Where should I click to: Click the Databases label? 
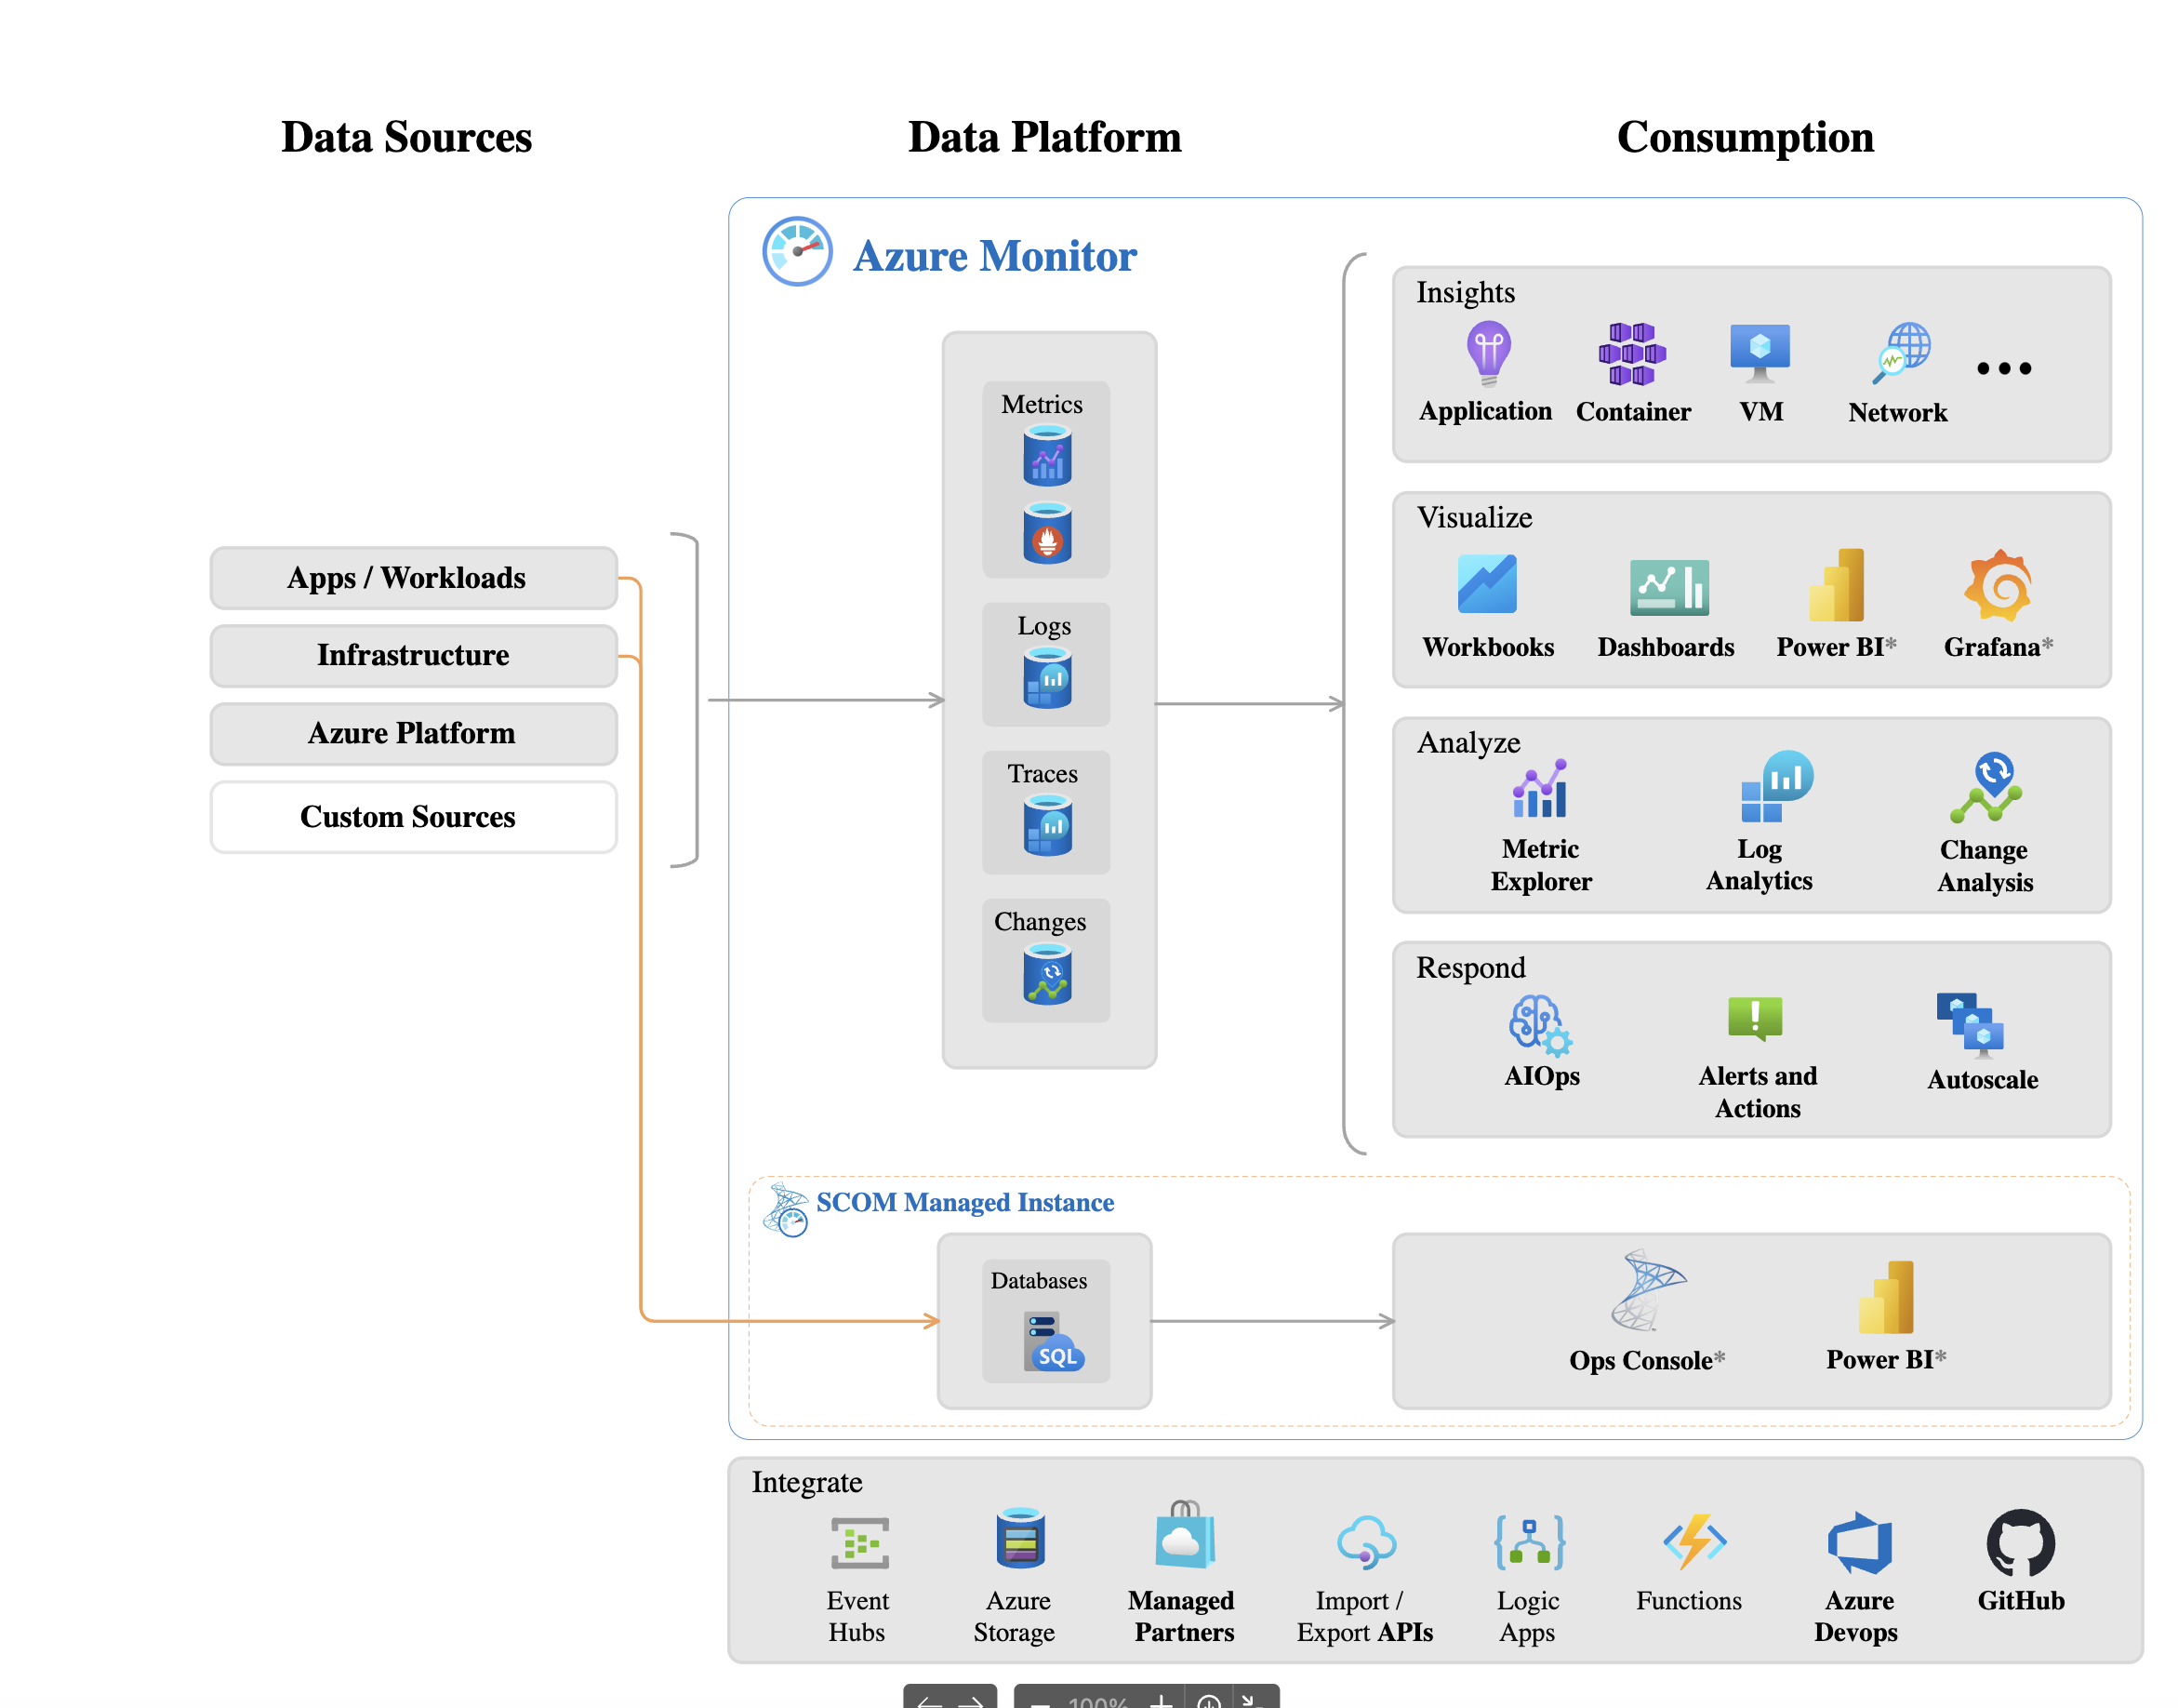pos(1039,1280)
